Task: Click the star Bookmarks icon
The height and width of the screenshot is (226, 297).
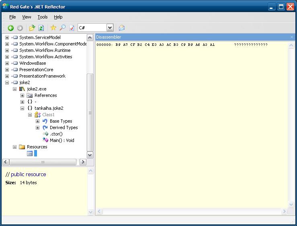Action: 53,28
